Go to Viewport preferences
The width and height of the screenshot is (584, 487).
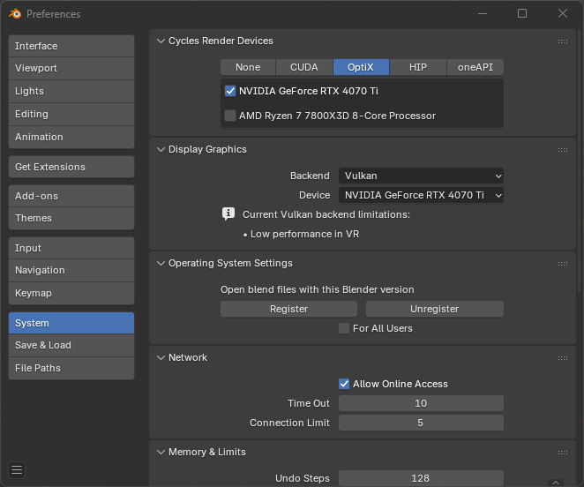pos(71,68)
